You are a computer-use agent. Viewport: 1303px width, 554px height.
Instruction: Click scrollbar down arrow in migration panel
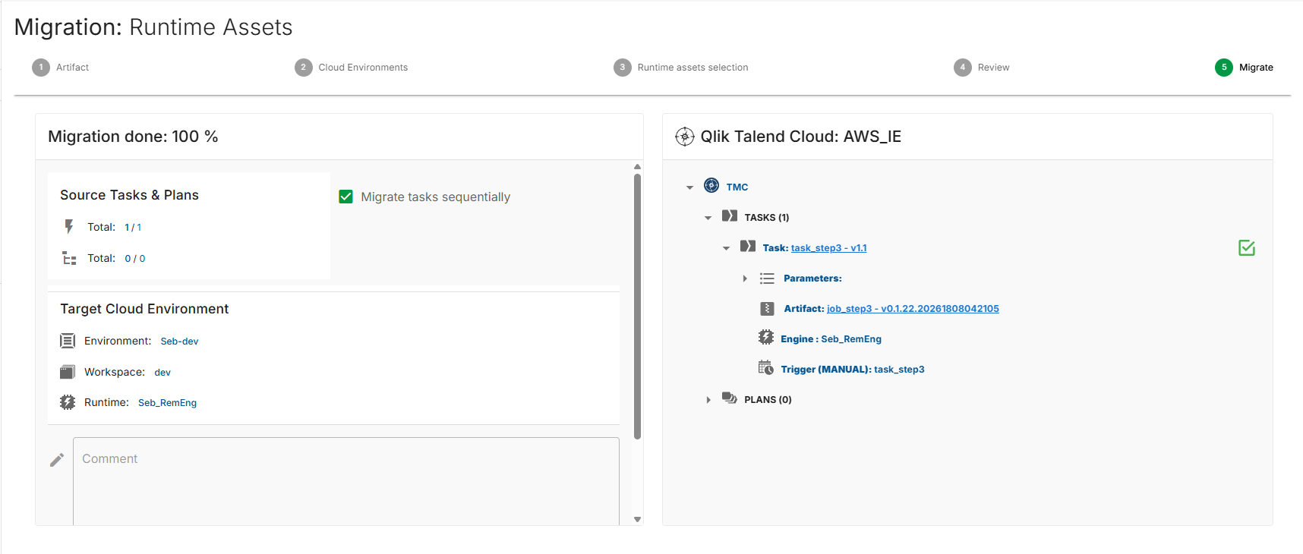pyautogui.click(x=638, y=520)
